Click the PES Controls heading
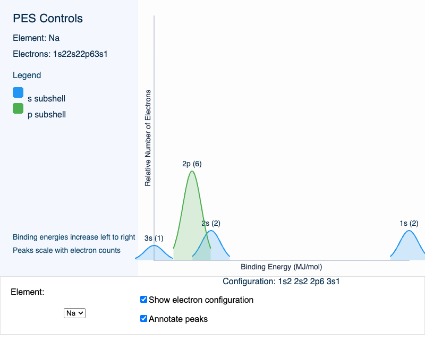Viewport: 425px width, 340px height. click(x=48, y=19)
